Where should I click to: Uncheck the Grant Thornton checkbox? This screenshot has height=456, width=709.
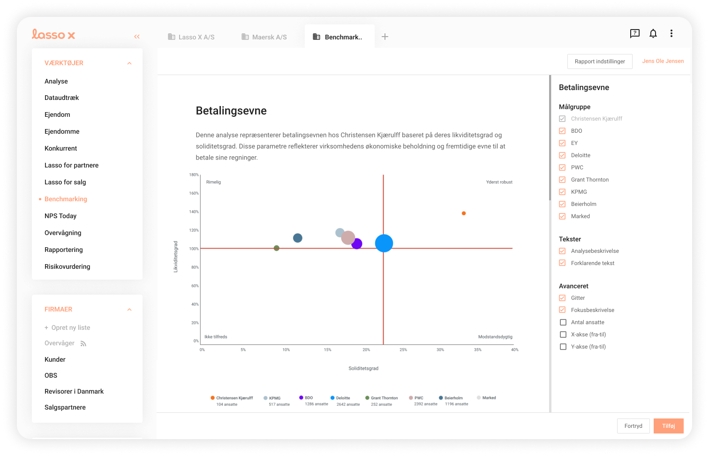(562, 180)
